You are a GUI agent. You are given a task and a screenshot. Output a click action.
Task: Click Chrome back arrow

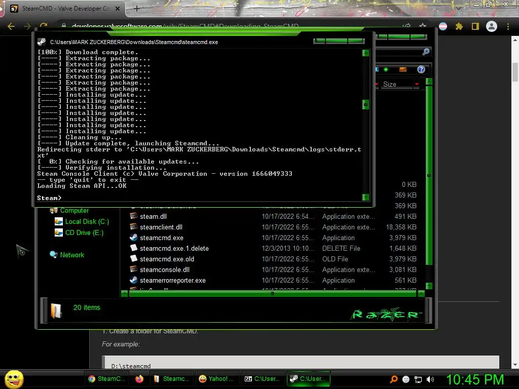[11, 26]
